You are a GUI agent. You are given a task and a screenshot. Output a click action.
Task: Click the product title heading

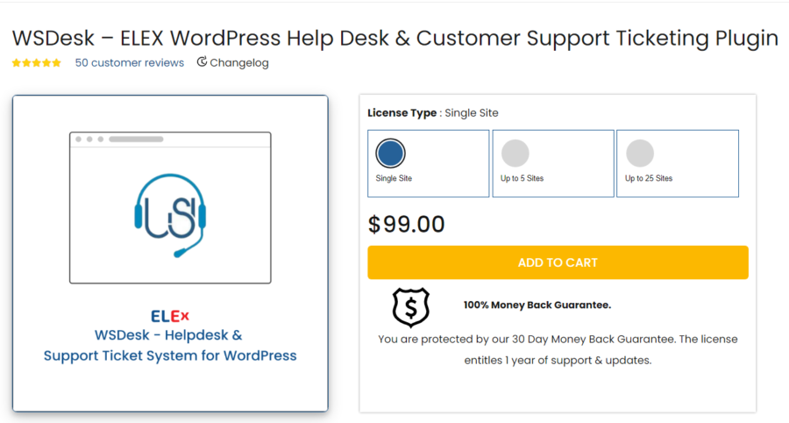(394, 38)
